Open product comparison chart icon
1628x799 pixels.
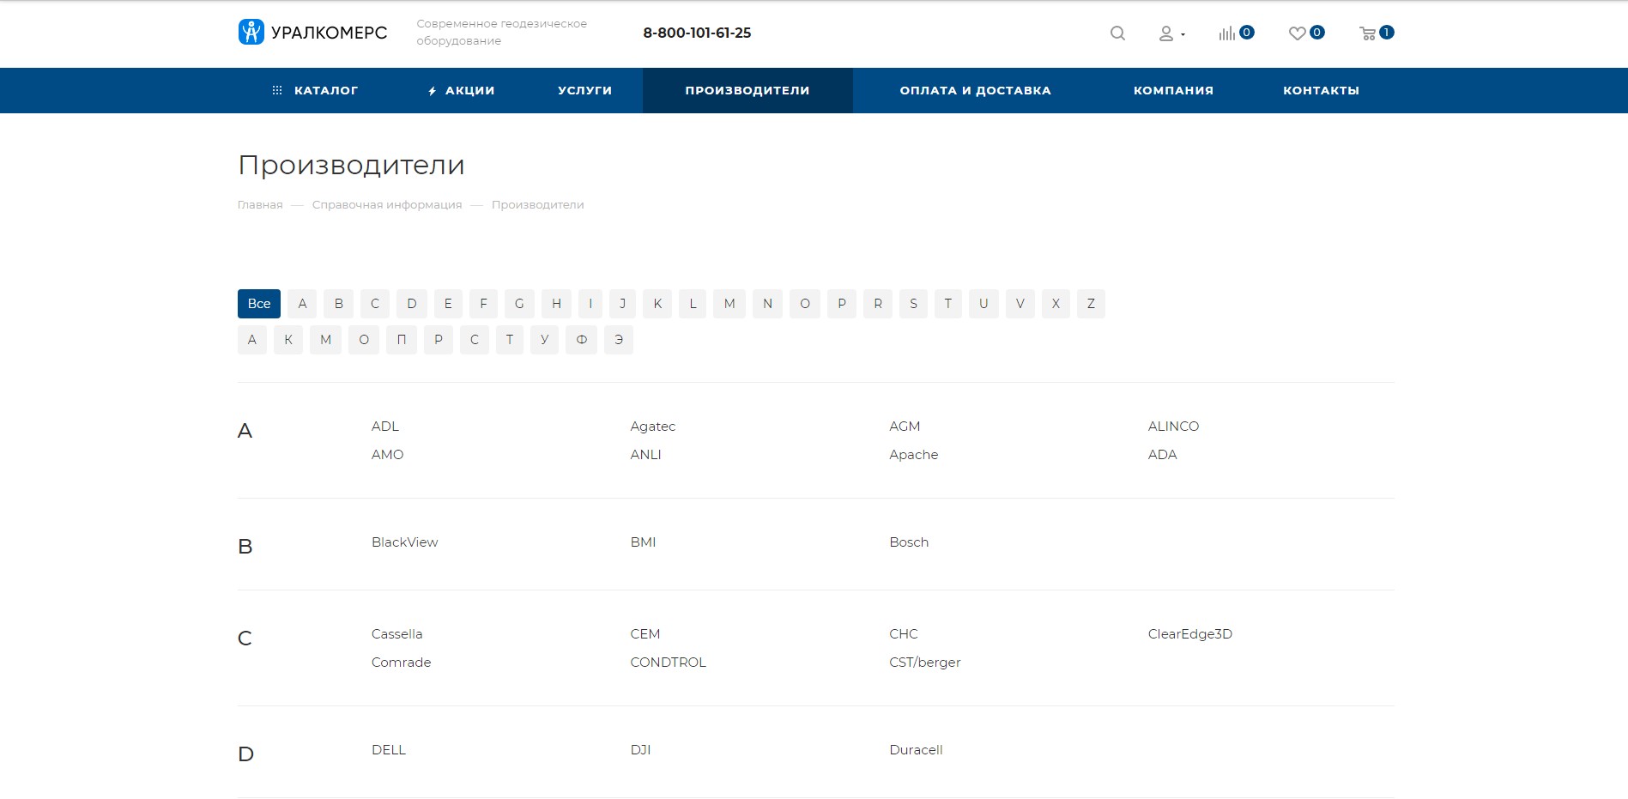click(x=1227, y=33)
